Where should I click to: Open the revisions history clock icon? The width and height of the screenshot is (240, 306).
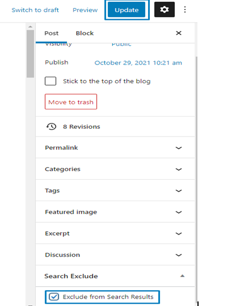(x=52, y=127)
